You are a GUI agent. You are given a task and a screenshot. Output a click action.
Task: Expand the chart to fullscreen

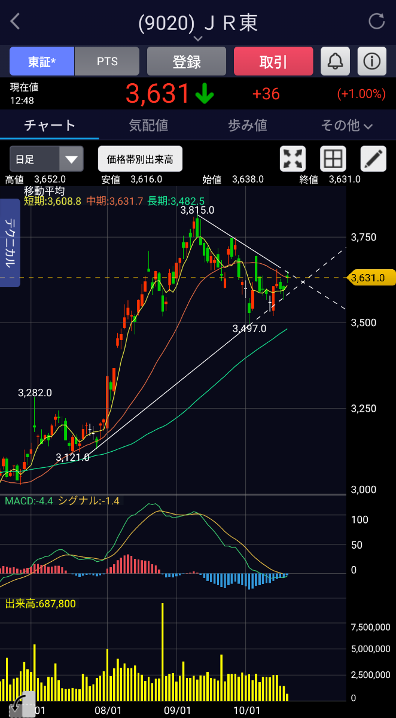[x=293, y=159]
